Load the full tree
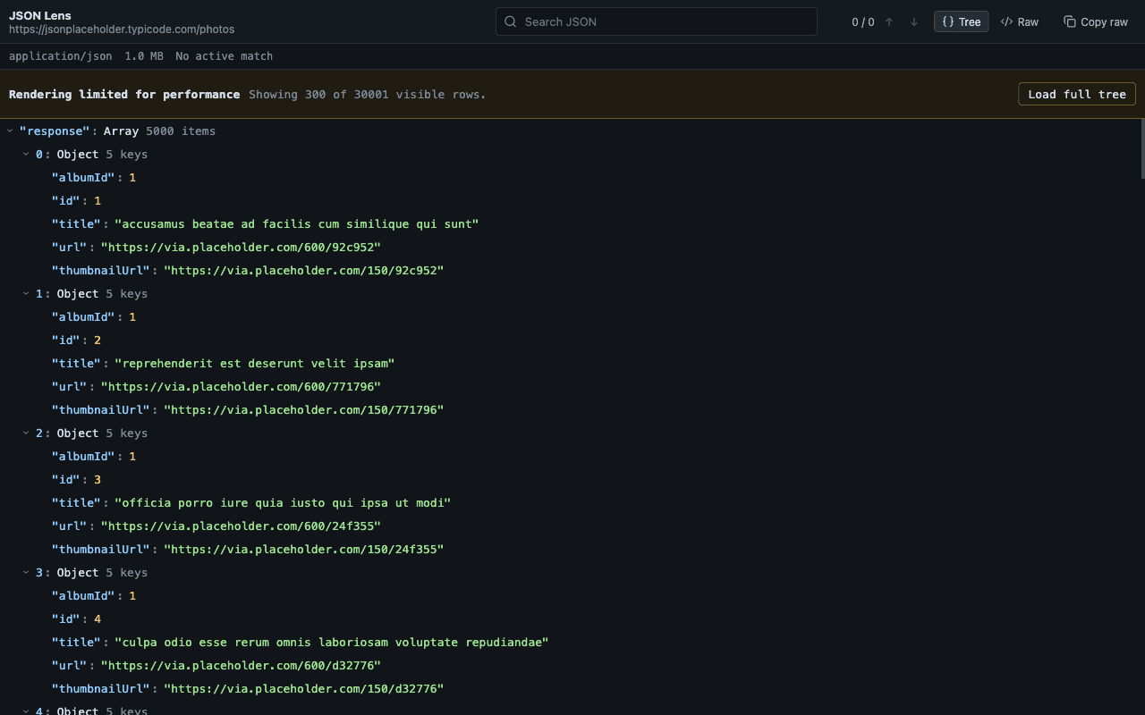 click(x=1077, y=94)
